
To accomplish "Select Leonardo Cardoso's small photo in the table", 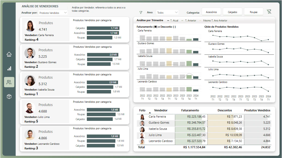I will [x=142, y=141].
